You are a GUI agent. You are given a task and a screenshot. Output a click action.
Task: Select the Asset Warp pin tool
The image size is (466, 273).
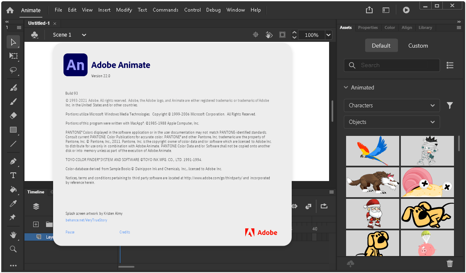13,217
